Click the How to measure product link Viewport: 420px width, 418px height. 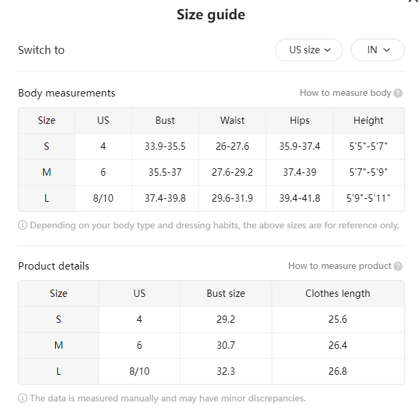point(339,266)
